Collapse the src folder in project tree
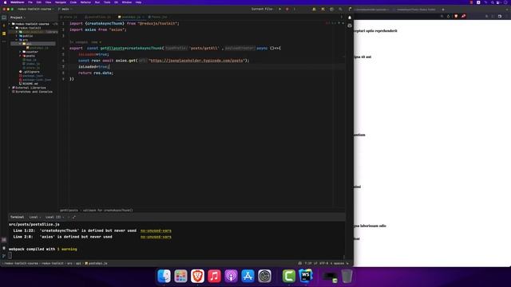 pos(17,40)
